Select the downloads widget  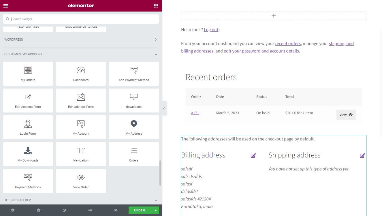click(134, 100)
